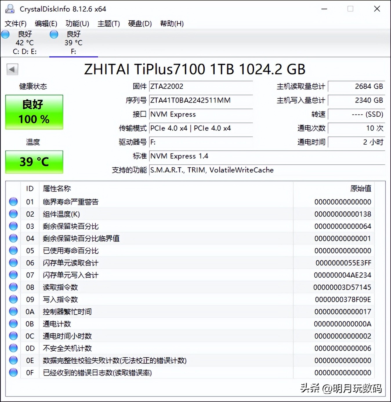Click the CrystalDiskInfo icon in the title bar
This screenshot has height=402, width=391.
(x=10, y=9)
